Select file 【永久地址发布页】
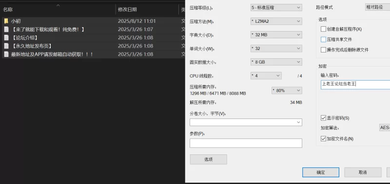The width and height of the screenshot is (390, 184). point(32,46)
